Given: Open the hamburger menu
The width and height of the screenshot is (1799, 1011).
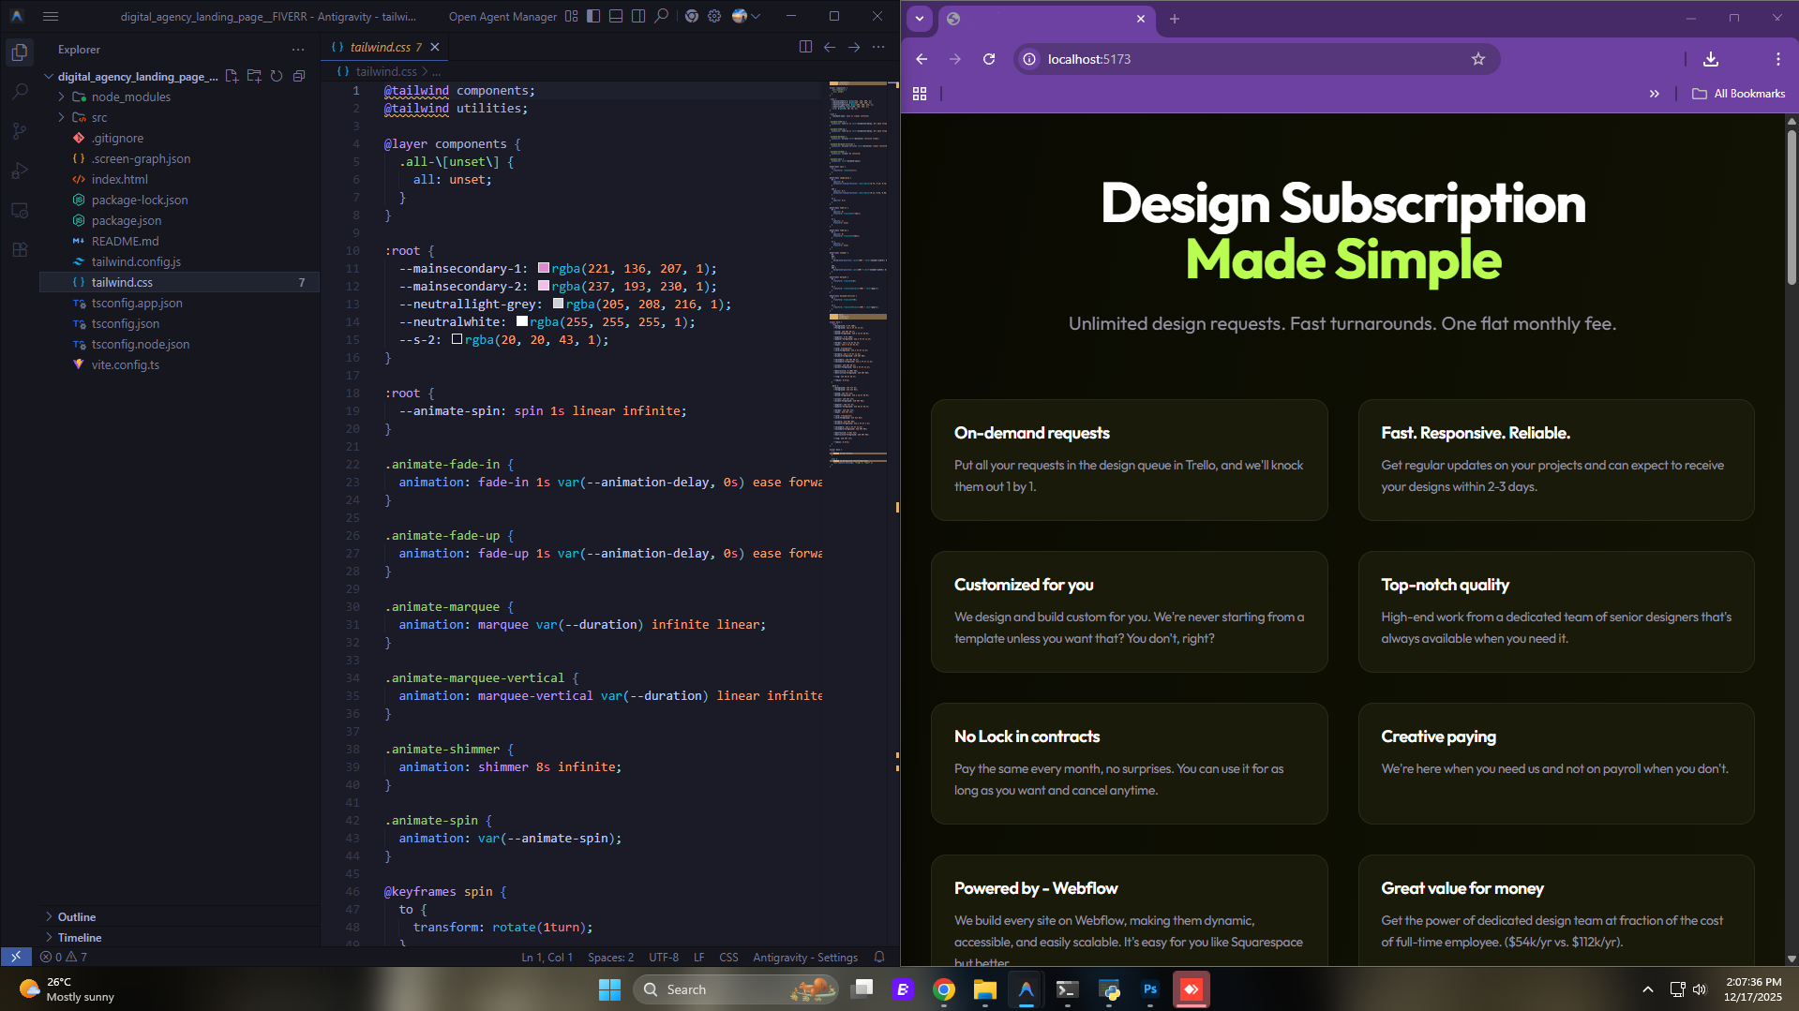Looking at the screenshot, I should click(51, 16).
